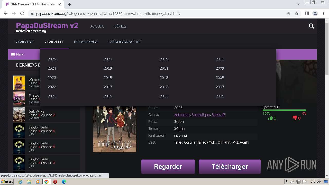Viewport: 329px width, 185px height.
Task: Expand the Menu hamburger bar
Action: tap(18, 54)
